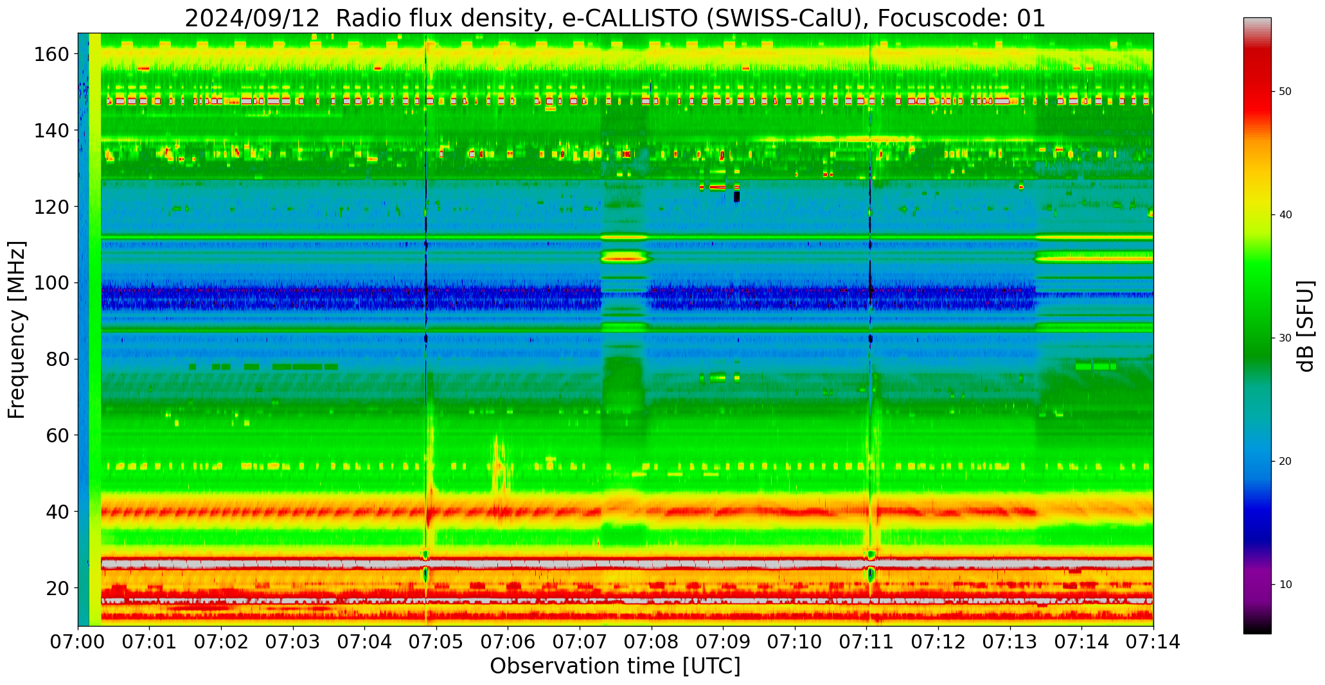Click the 07:06 time tick label
Screen dimensions: 1325x685
click(508, 642)
